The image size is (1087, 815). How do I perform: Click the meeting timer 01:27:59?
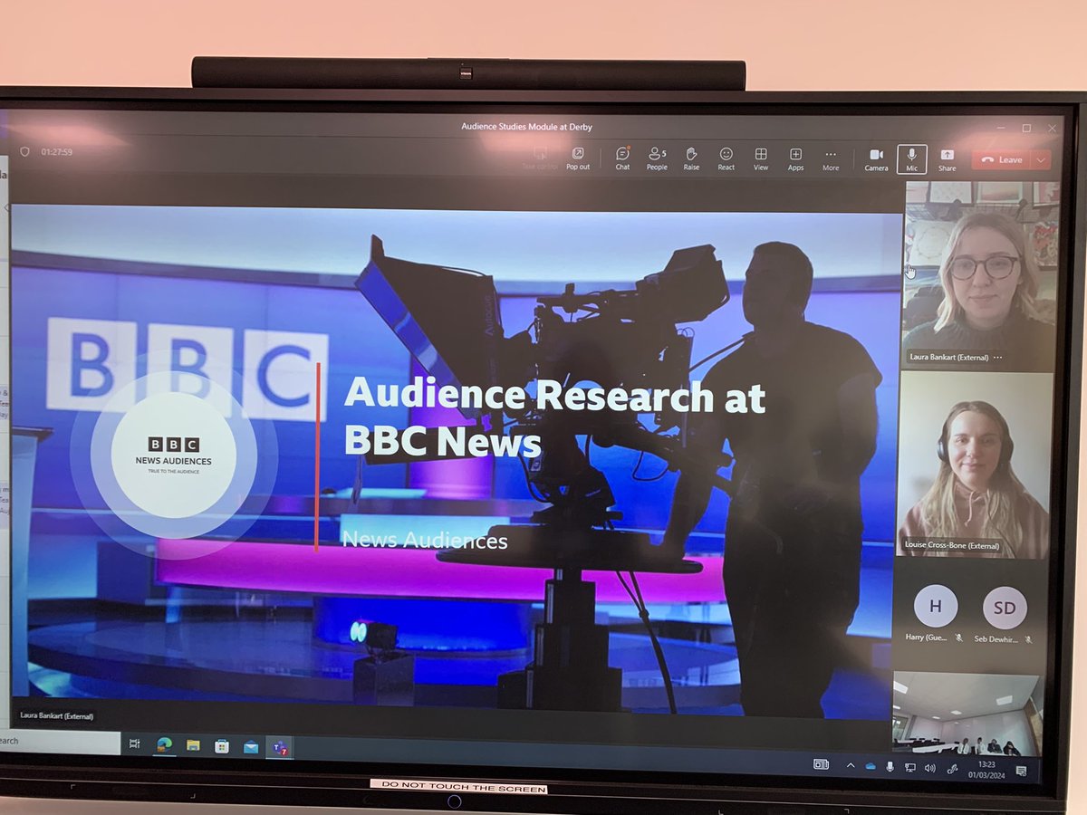coord(56,152)
